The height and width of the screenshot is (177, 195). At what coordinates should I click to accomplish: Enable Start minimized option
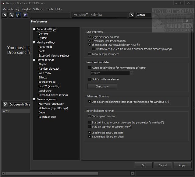coord(89,123)
